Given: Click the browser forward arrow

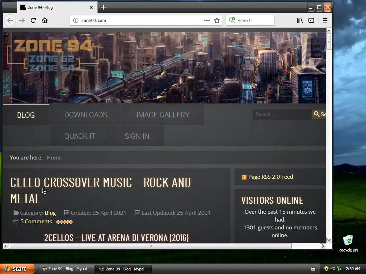Looking at the screenshot, I should pos(22,20).
